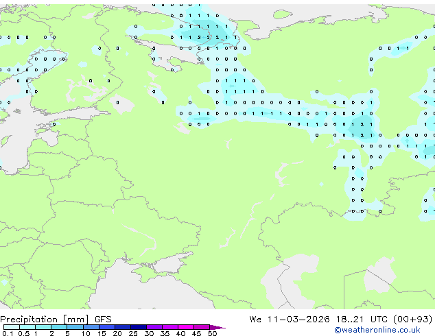The height and width of the screenshot is (336, 435).
Task: Click the legend label '30'
Action: (x=149, y=333)
